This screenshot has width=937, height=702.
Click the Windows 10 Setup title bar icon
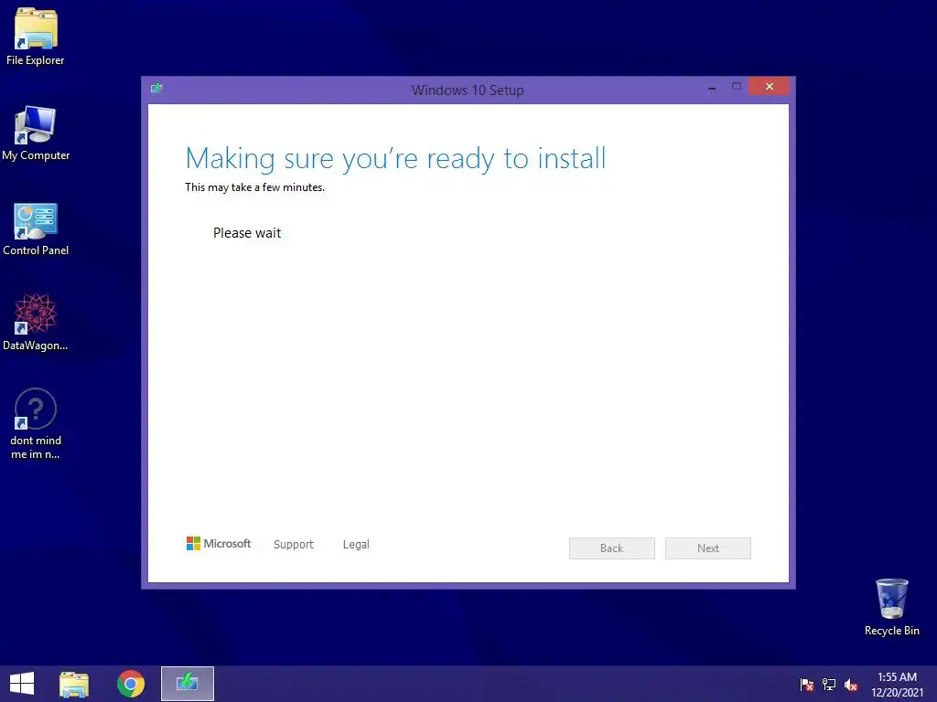pos(156,89)
